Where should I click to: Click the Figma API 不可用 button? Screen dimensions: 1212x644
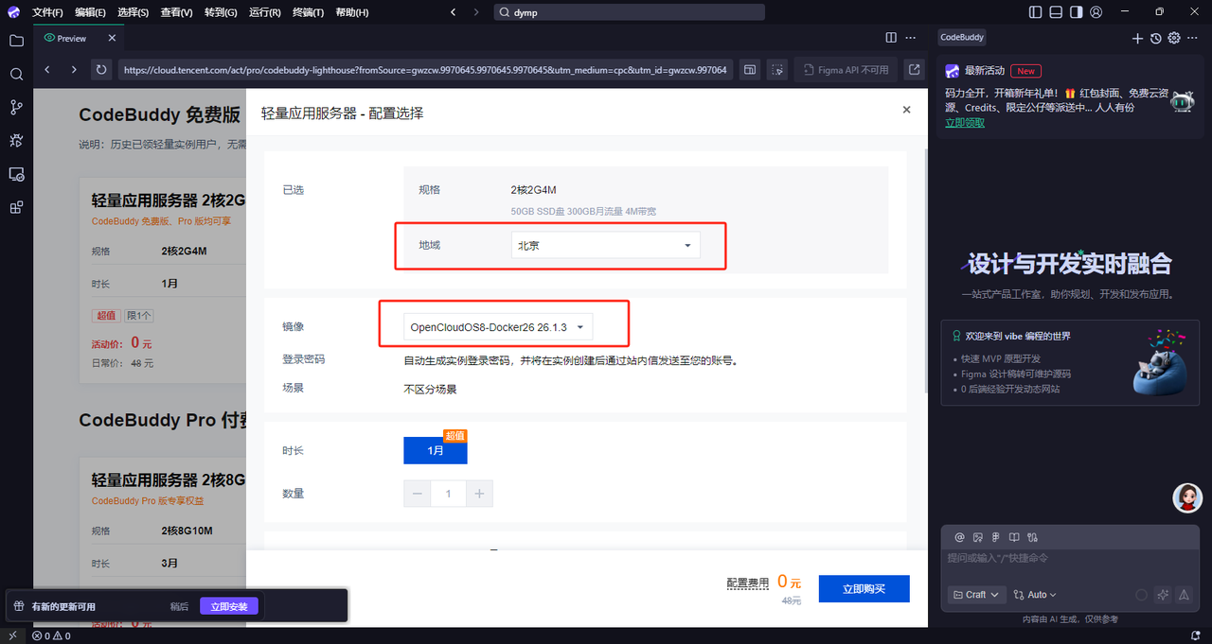[x=846, y=70]
